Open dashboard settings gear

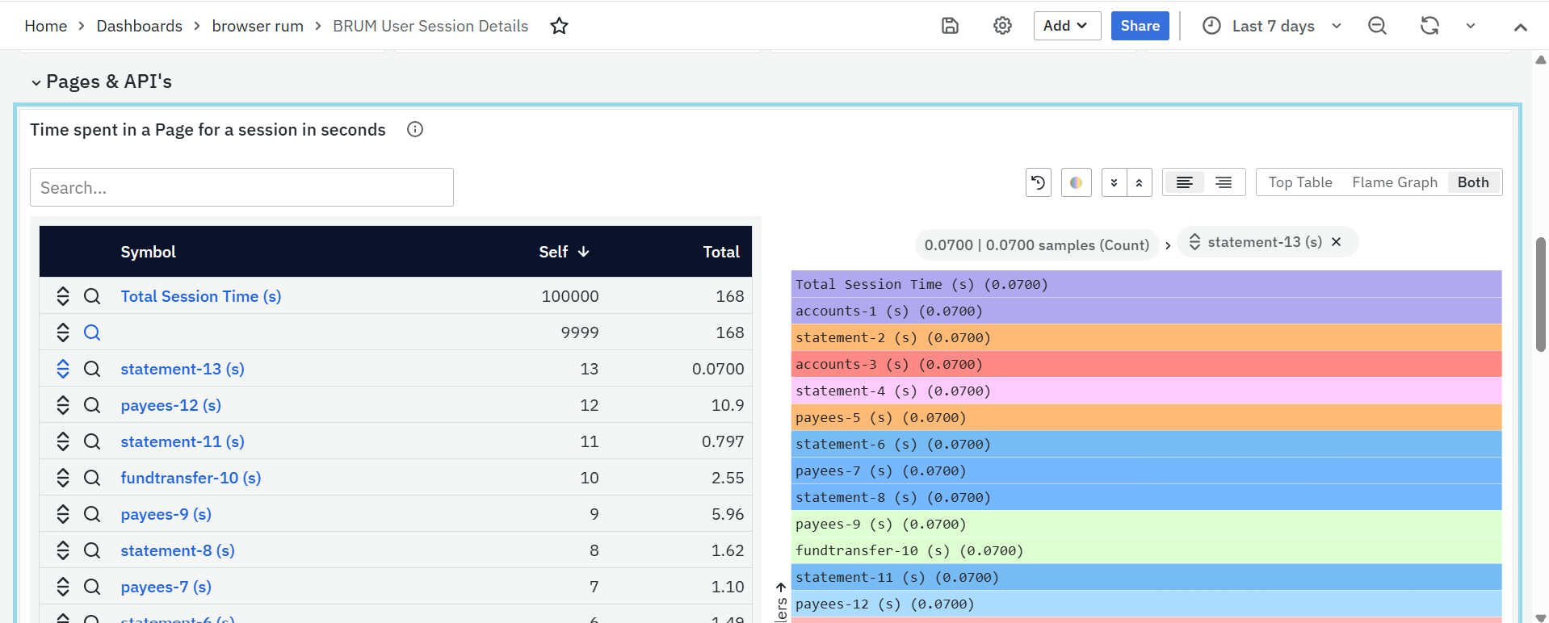pyautogui.click(x=1002, y=26)
